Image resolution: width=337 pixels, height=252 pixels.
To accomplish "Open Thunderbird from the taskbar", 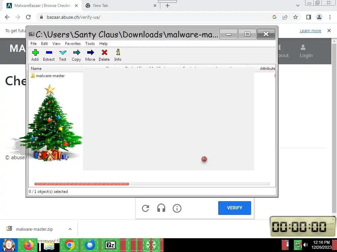I will (x=90, y=245).
